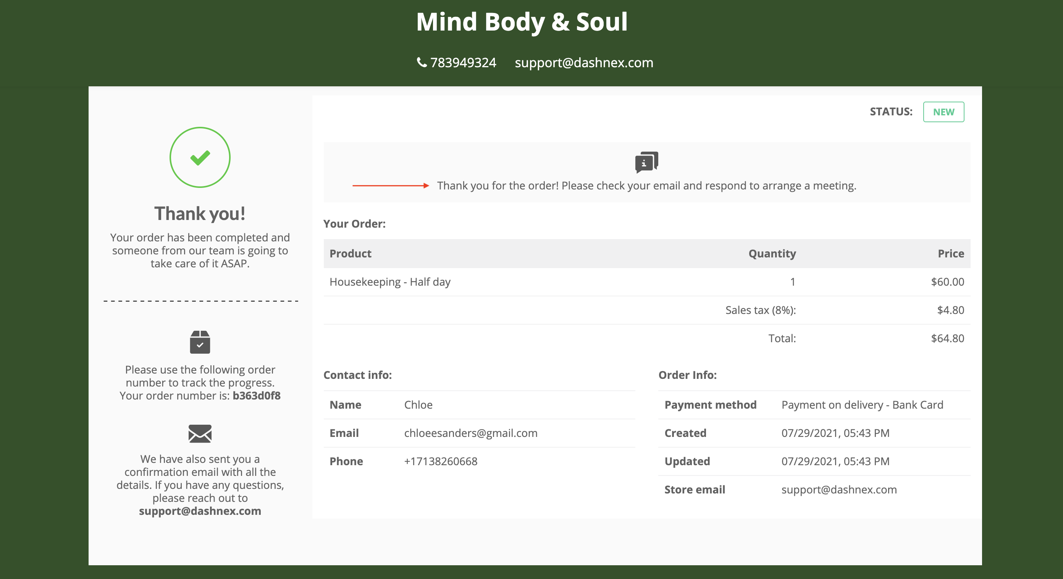Click the Product column header

pyautogui.click(x=350, y=253)
